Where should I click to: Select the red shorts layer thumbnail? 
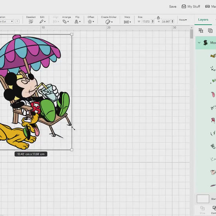213,120
